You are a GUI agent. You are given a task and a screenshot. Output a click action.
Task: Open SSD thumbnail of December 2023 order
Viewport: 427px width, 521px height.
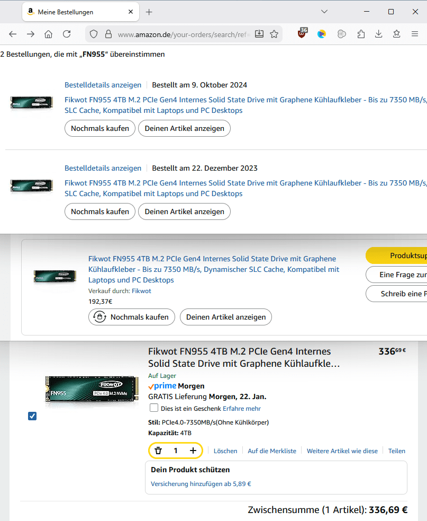[32, 186]
